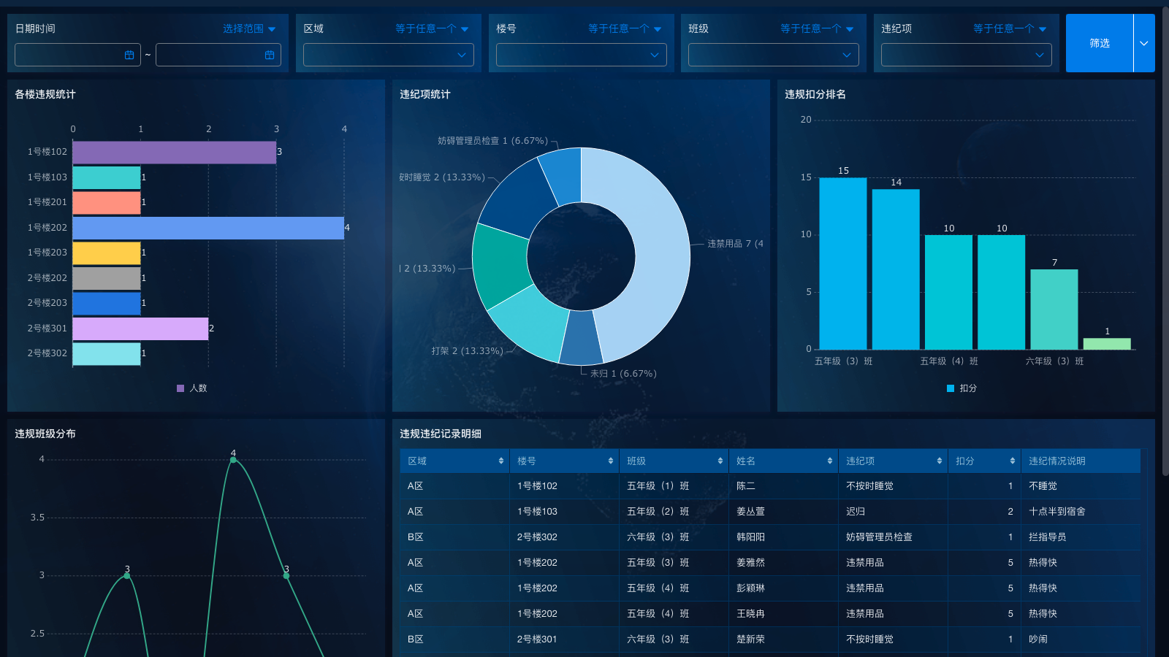Click 五年级（2）班 cell
The width and height of the screenshot is (1169, 657).
[x=658, y=512]
